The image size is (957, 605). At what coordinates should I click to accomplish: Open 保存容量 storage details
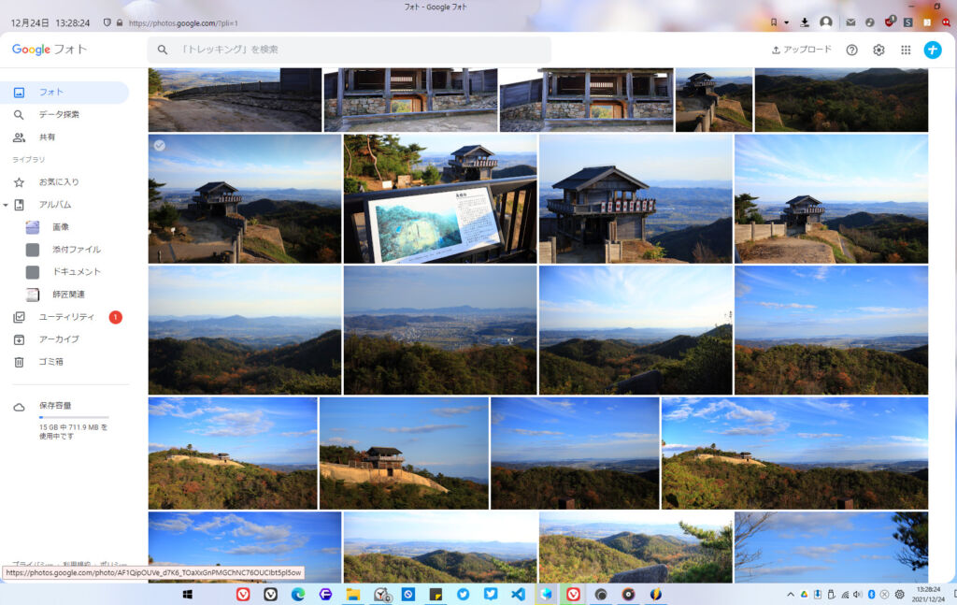(55, 406)
